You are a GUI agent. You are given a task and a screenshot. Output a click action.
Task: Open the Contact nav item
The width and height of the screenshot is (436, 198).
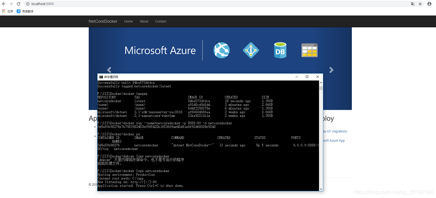click(161, 21)
